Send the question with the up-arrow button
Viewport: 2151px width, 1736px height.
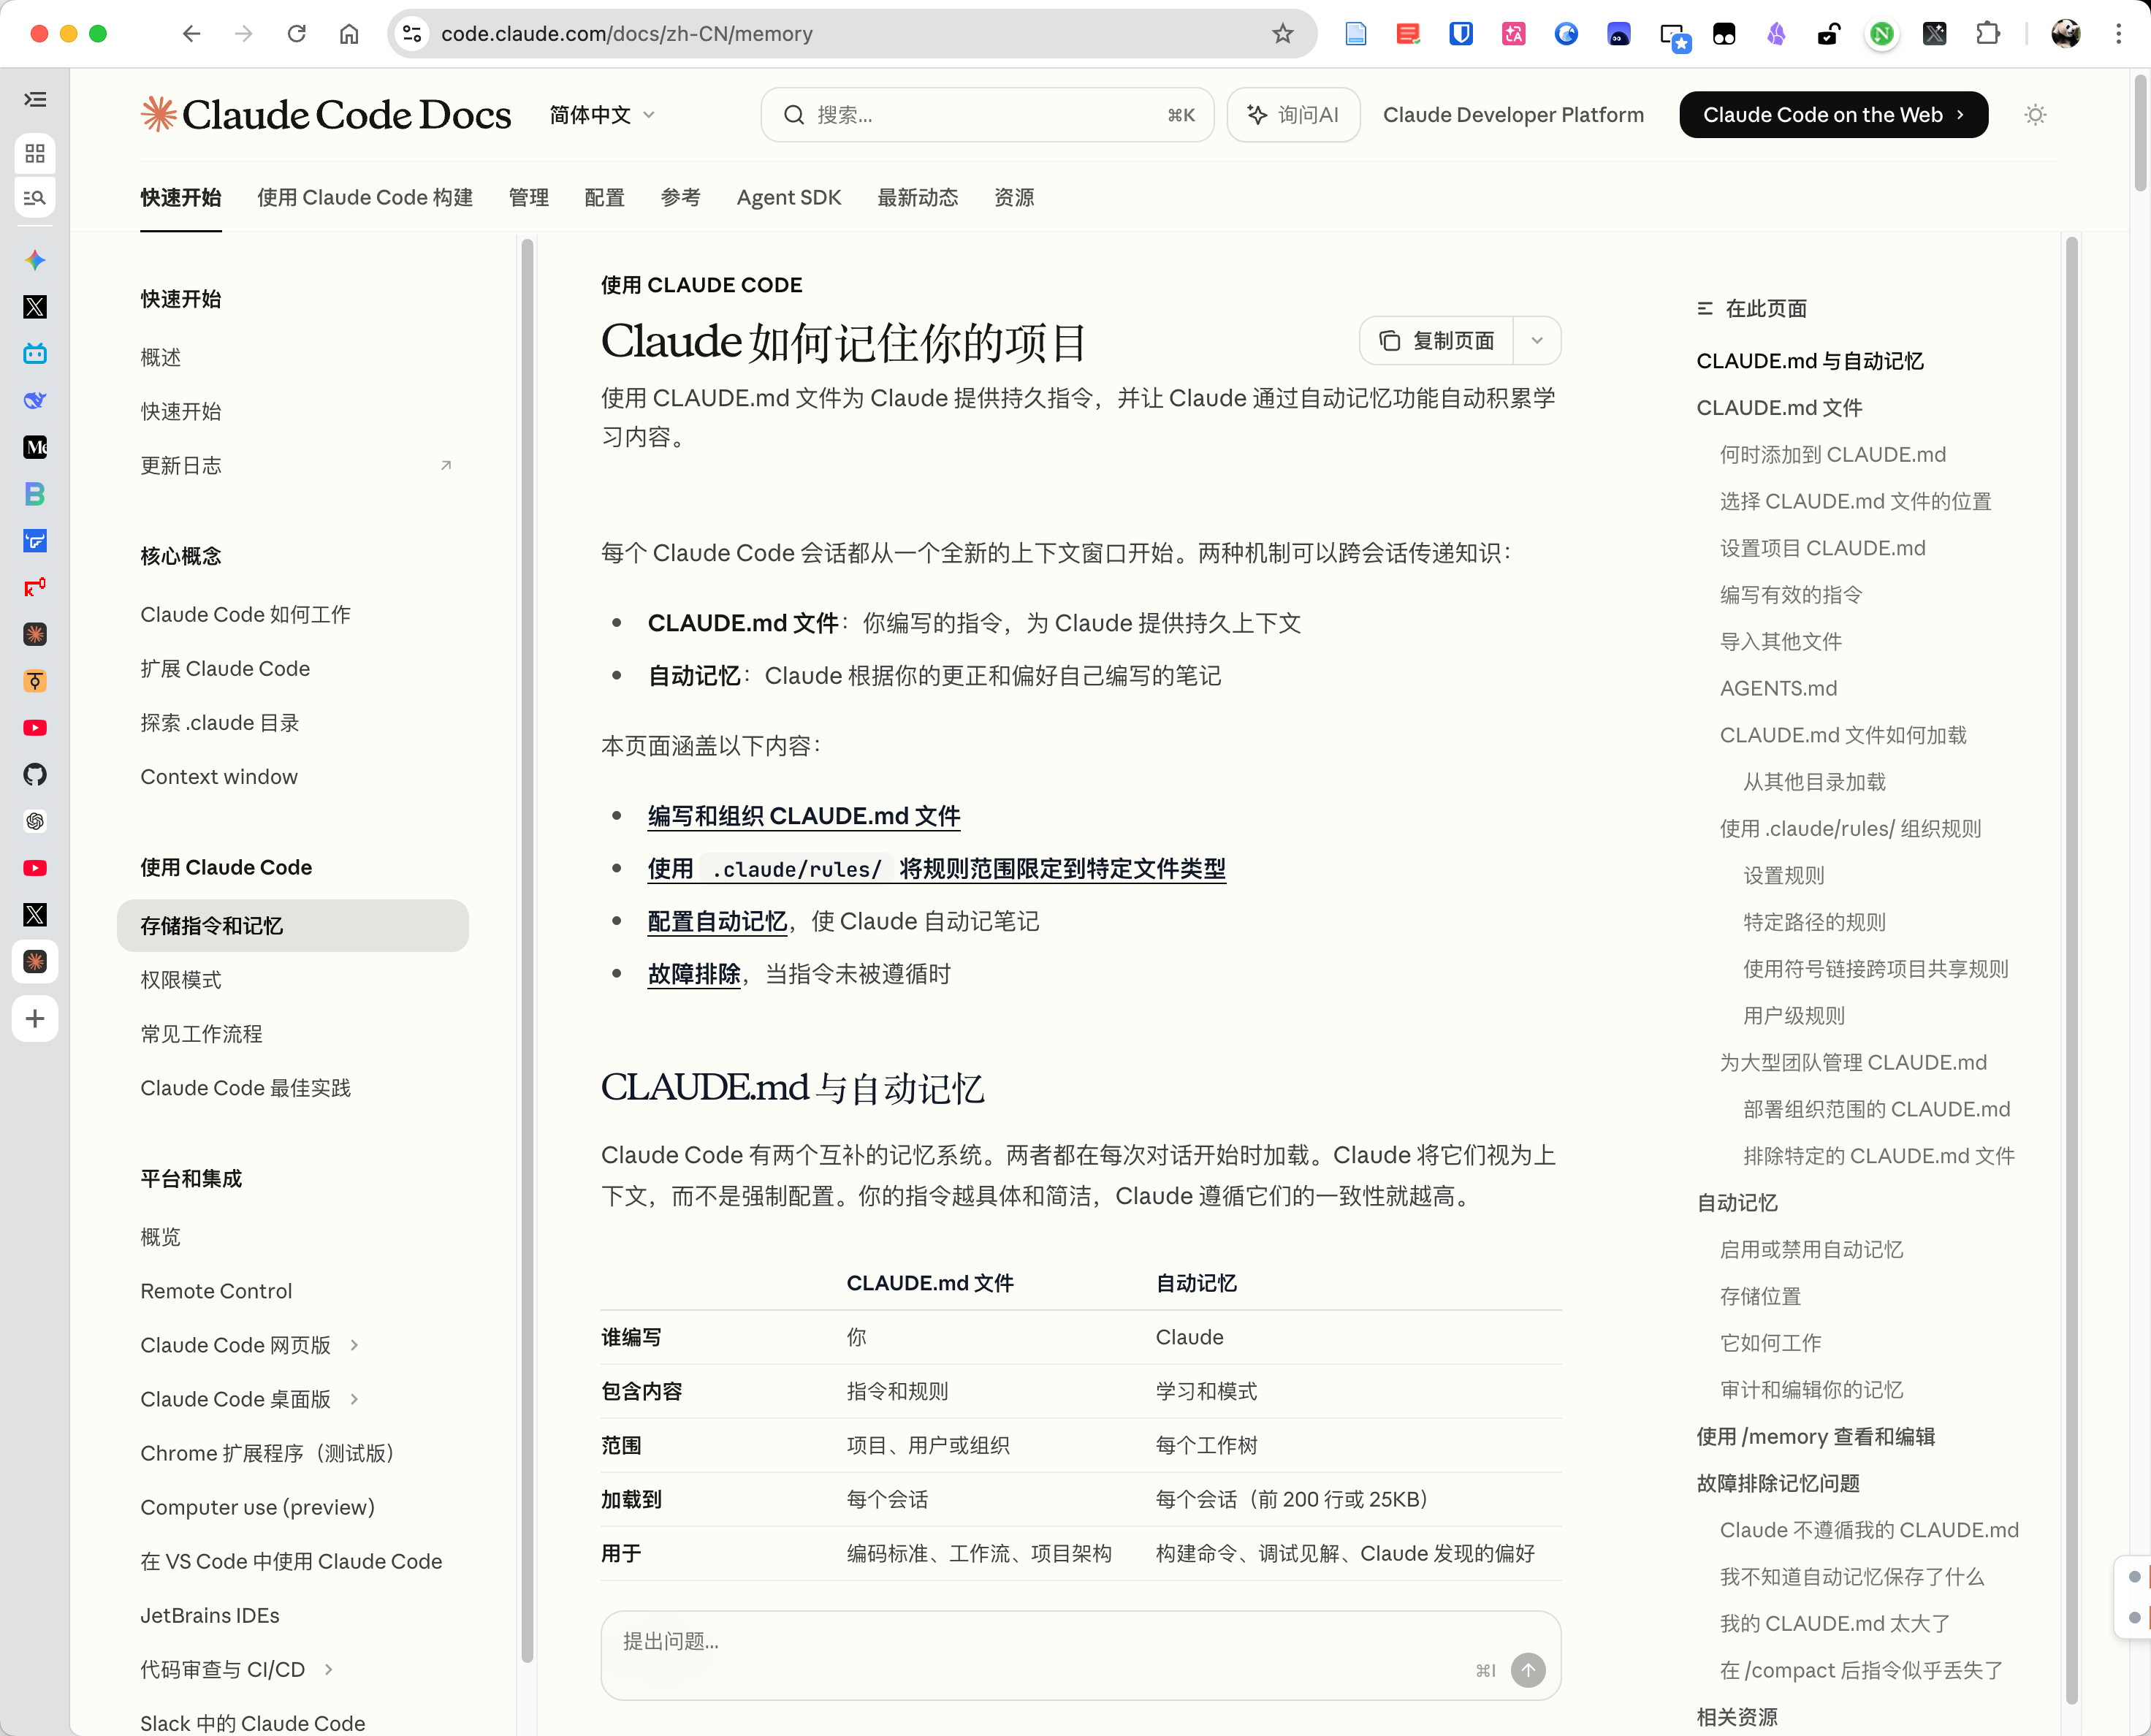[x=1527, y=1669]
